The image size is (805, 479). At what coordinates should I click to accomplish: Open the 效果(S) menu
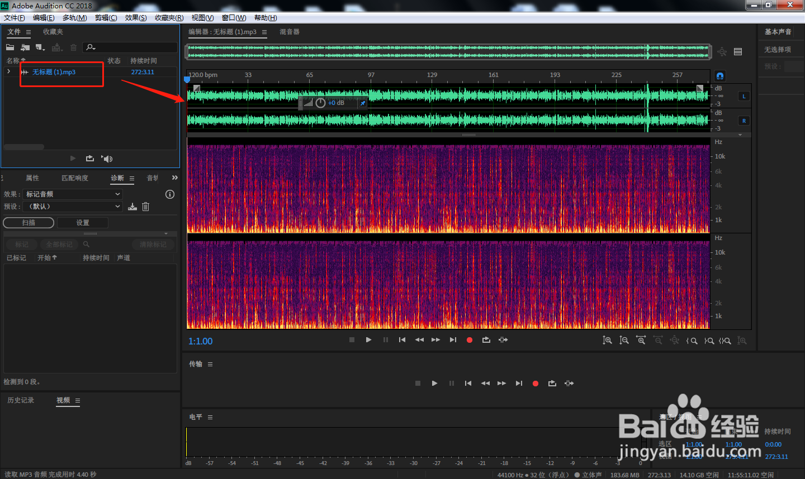click(136, 18)
